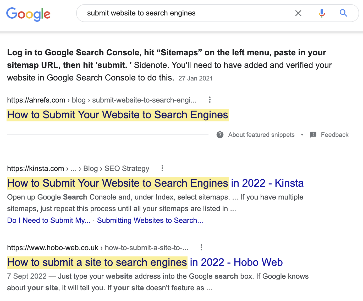This screenshot has width=363, height=301.
Task: Visit the Kinsta article about submitting websites
Action: point(155,183)
